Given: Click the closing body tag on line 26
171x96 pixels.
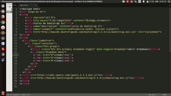Looking at the screenshot, I should [24, 81].
